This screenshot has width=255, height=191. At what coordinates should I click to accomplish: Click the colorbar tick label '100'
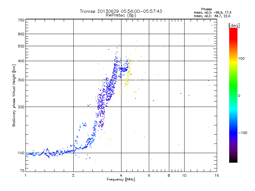(241, 59)
